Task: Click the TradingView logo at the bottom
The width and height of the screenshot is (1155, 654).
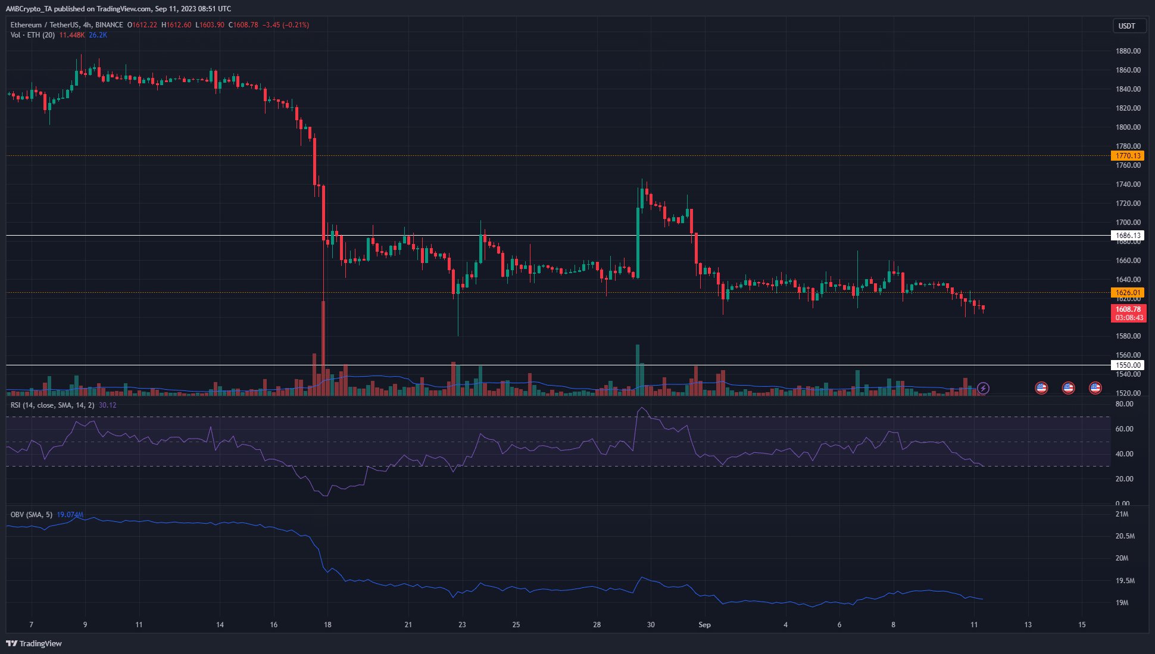Action: click(x=34, y=643)
